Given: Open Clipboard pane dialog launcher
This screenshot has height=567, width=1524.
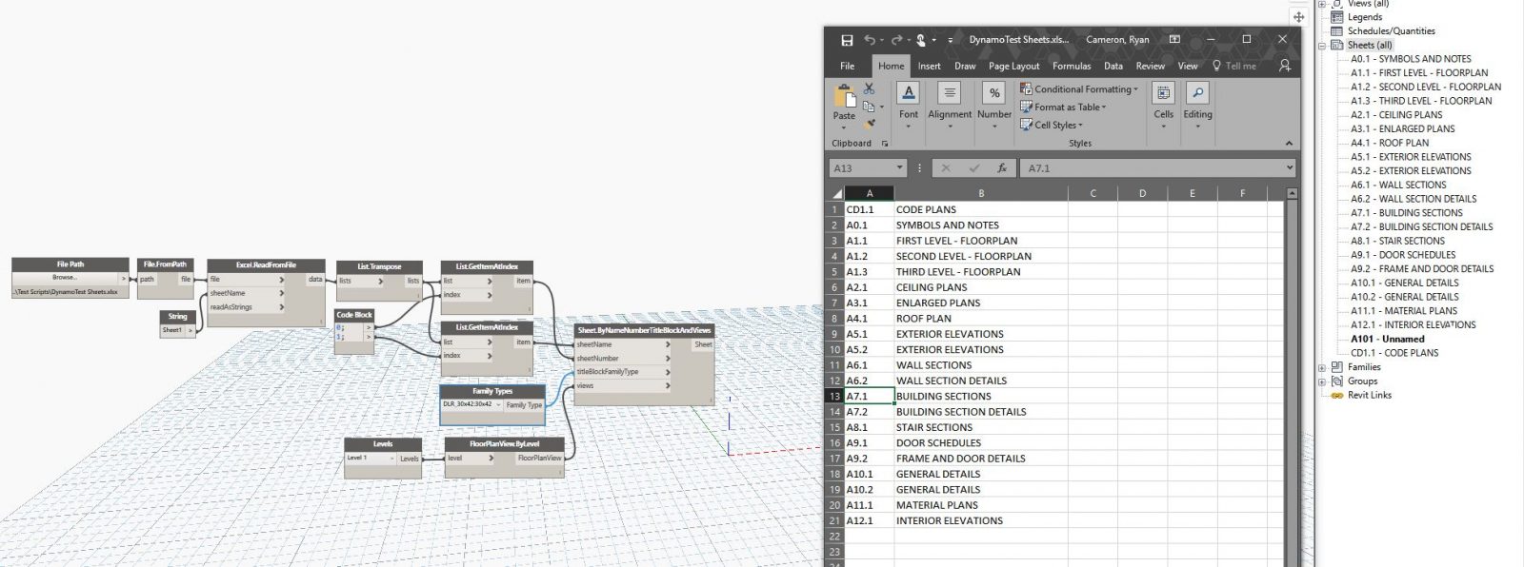Looking at the screenshot, I should click(885, 144).
